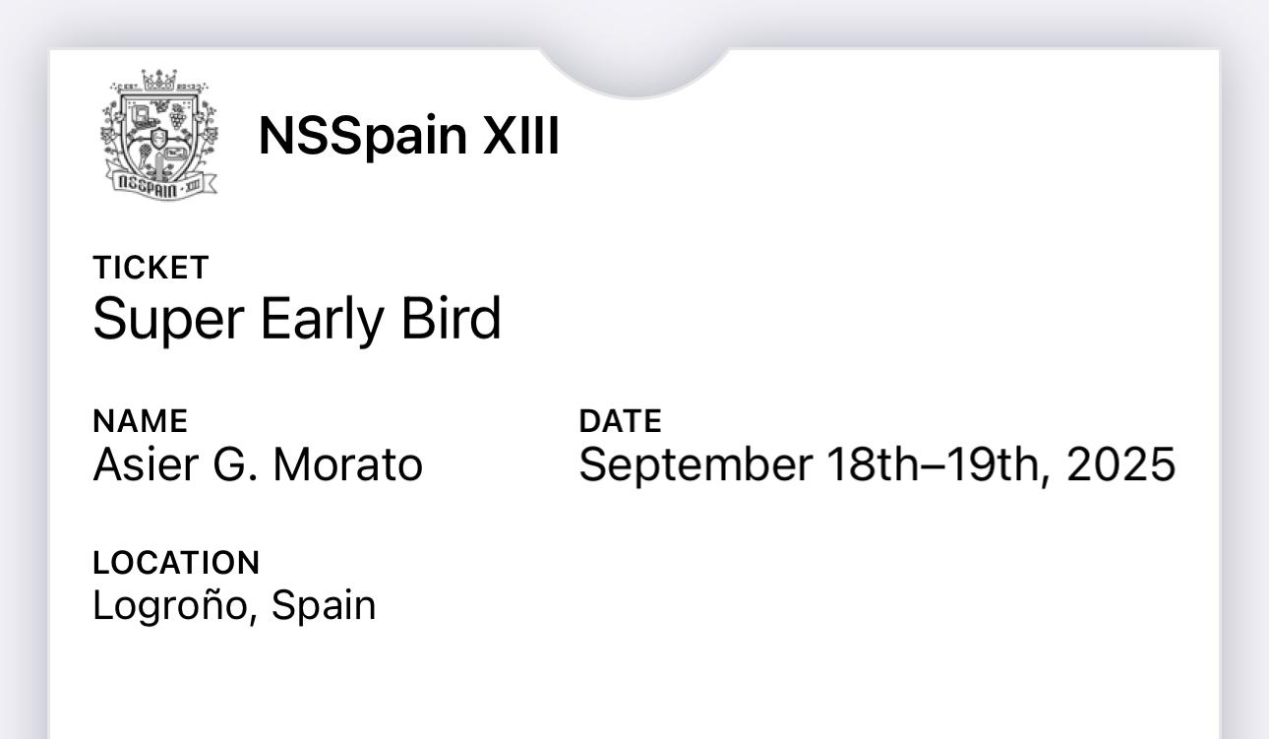Image resolution: width=1269 pixels, height=739 pixels.
Task: Open the September 18th–19th, 2025 date
Action: click(876, 464)
